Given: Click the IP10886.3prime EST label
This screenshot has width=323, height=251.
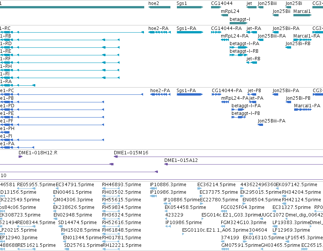Looking at the screenshot, I should (168, 185).
